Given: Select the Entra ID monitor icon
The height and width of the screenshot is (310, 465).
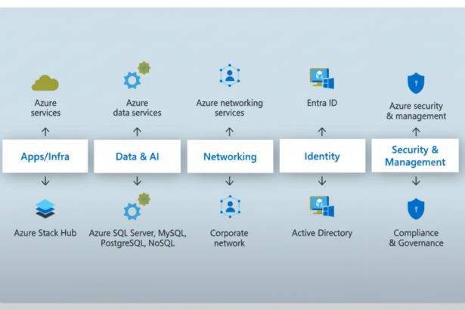Looking at the screenshot, I should click(x=321, y=78).
